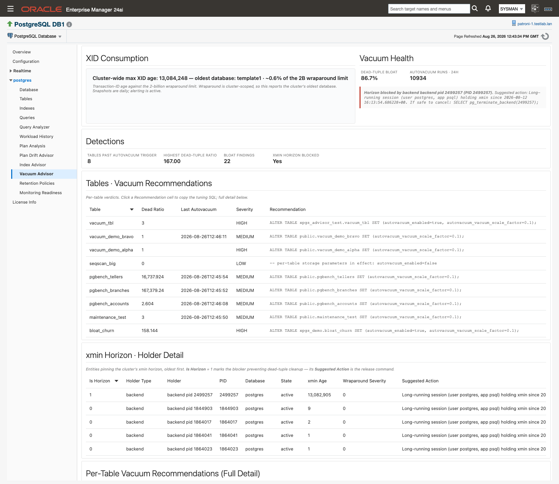
Task: Click the Oracle logo
Action: pyautogui.click(x=41, y=9)
